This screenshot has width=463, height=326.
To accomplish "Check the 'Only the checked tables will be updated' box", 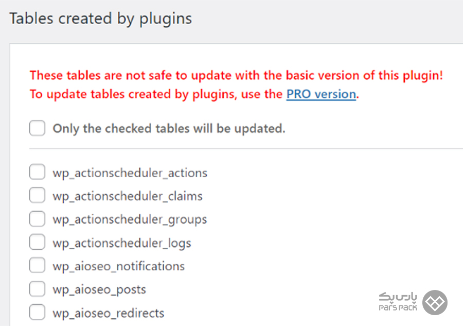I will click(x=37, y=128).
